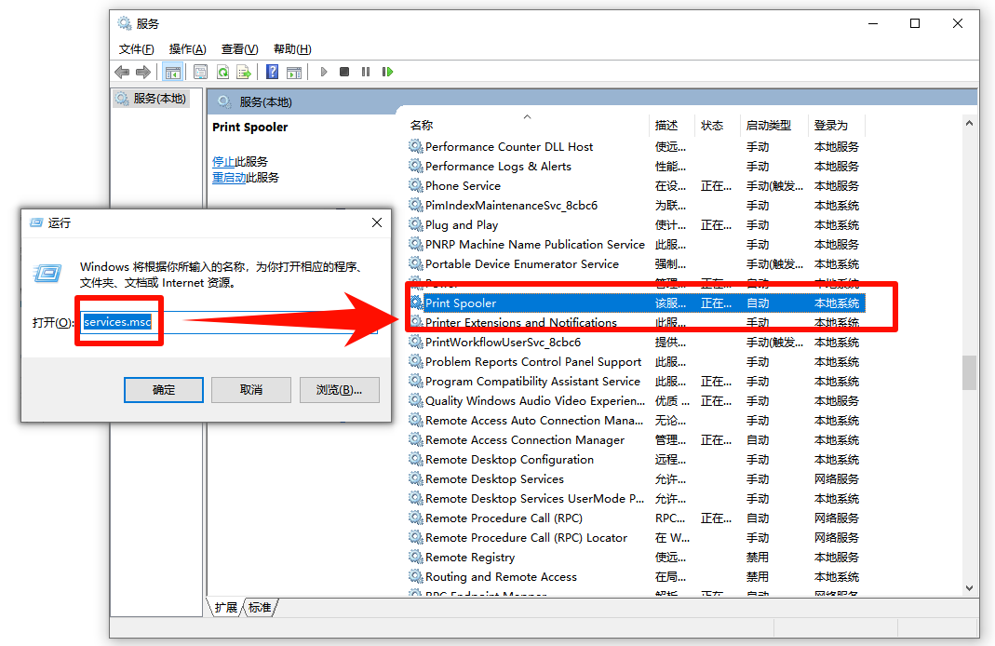Select Portable Device Enumerator Service
This screenshot has width=995, height=646.
point(521,264)
